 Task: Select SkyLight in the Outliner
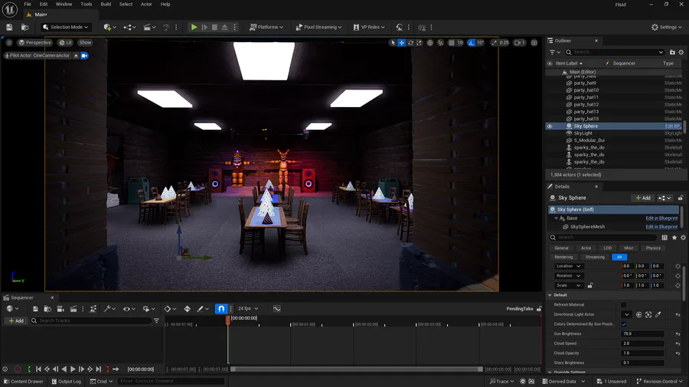(583, 133)
